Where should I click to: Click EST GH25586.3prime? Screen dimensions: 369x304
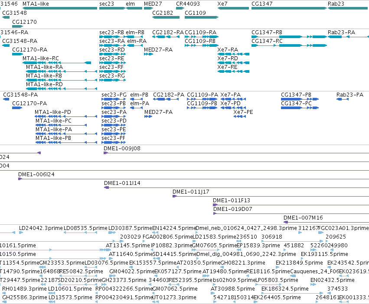4,302
